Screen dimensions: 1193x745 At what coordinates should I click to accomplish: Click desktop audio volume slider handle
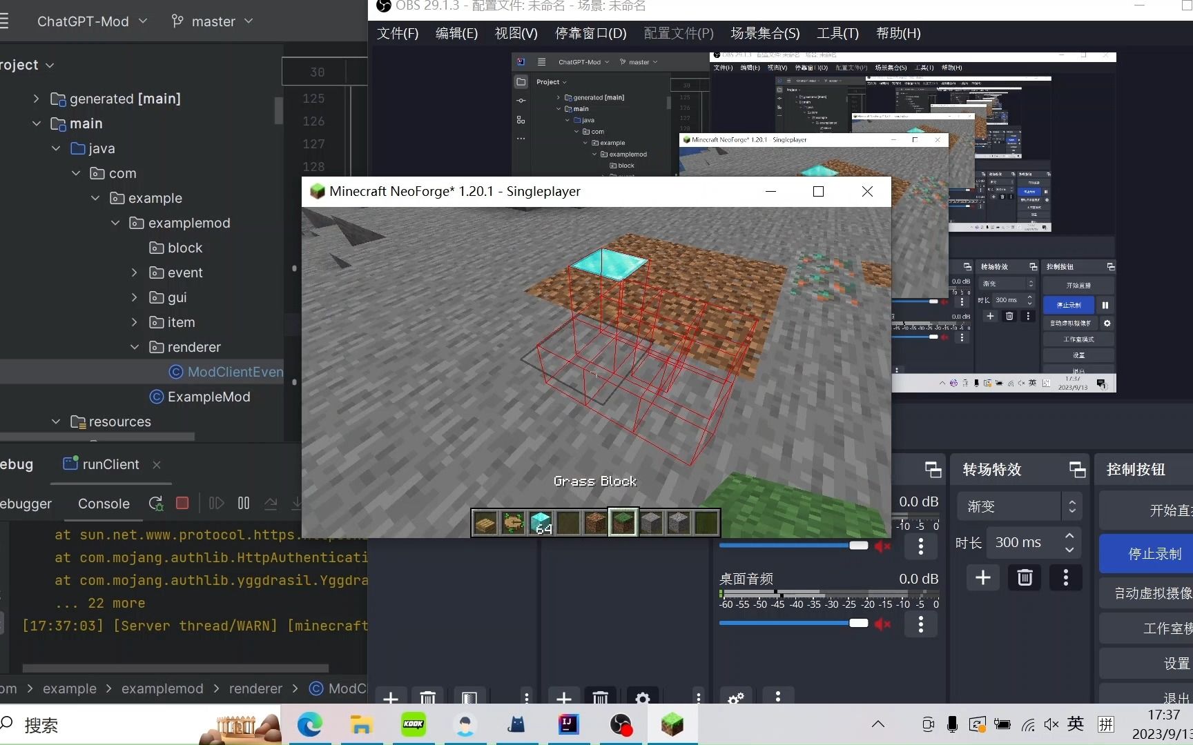point(859,623)
